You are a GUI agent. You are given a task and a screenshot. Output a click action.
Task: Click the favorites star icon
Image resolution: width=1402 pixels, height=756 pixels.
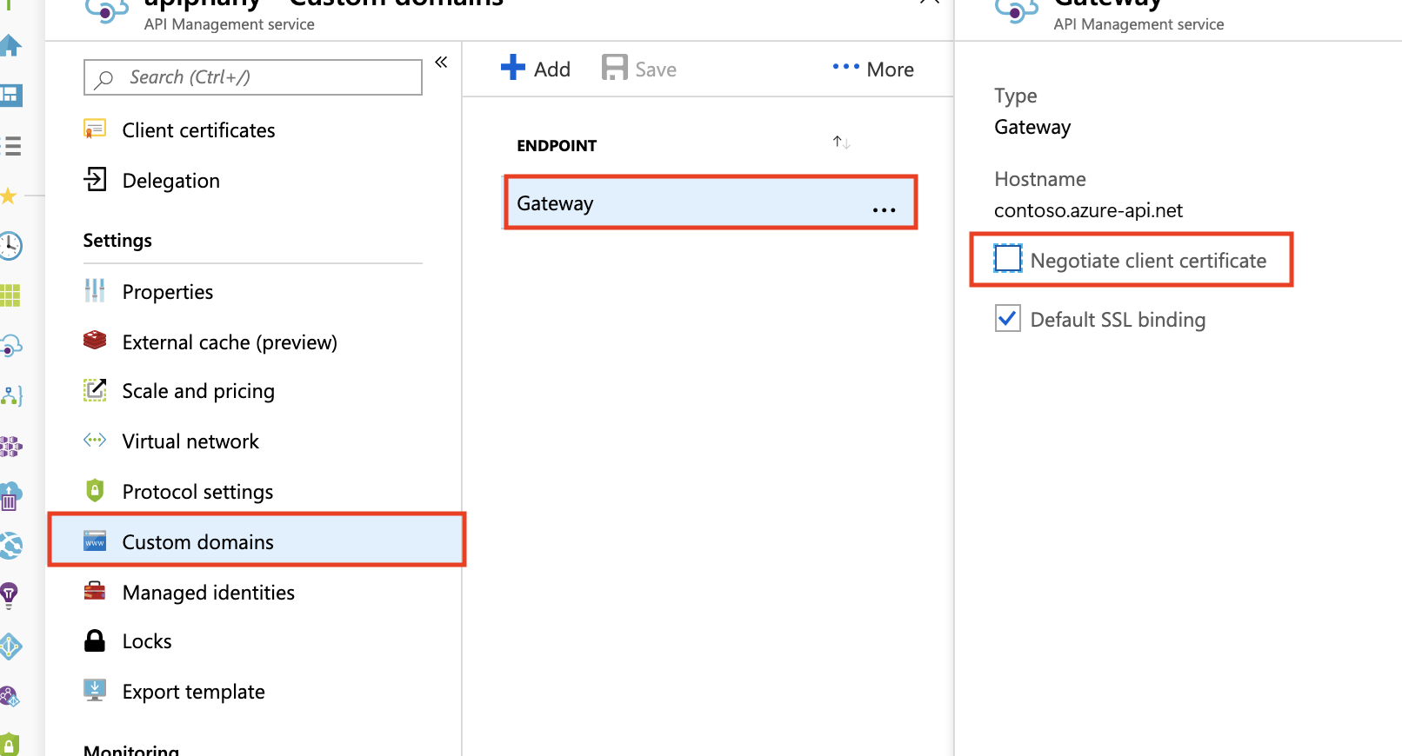click(9, 196)
